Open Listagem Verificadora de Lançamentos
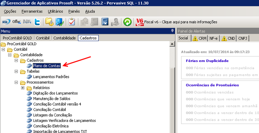This screenshot has height=133, width=259. (x=64, y=121)
